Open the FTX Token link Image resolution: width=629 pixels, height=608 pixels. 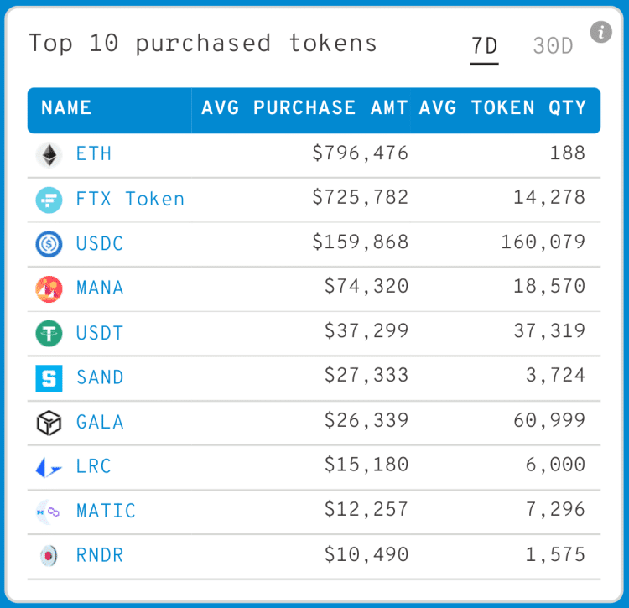tap(130, 200)
